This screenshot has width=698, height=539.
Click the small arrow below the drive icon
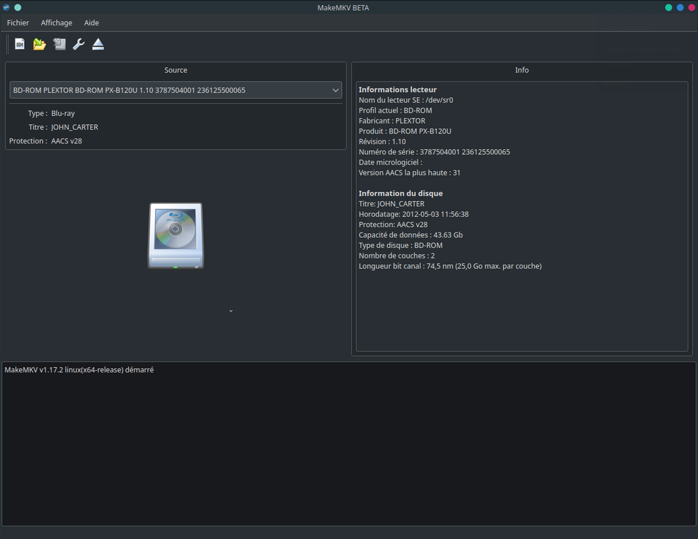click(231, 311)
